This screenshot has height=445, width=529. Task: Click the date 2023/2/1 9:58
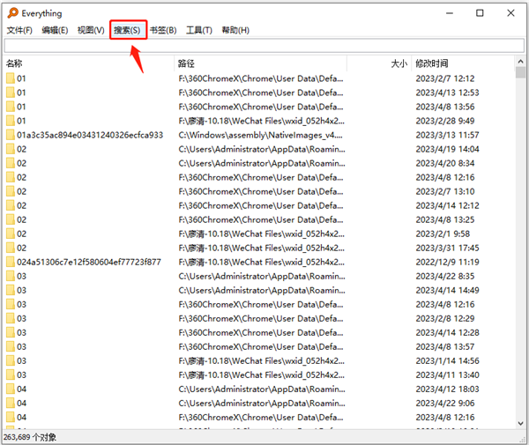click(x=443, y=234)
